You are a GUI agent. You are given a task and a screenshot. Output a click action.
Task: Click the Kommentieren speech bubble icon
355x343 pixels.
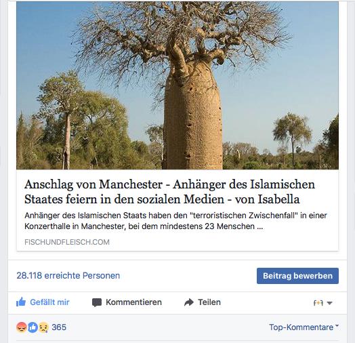[97, 302]
